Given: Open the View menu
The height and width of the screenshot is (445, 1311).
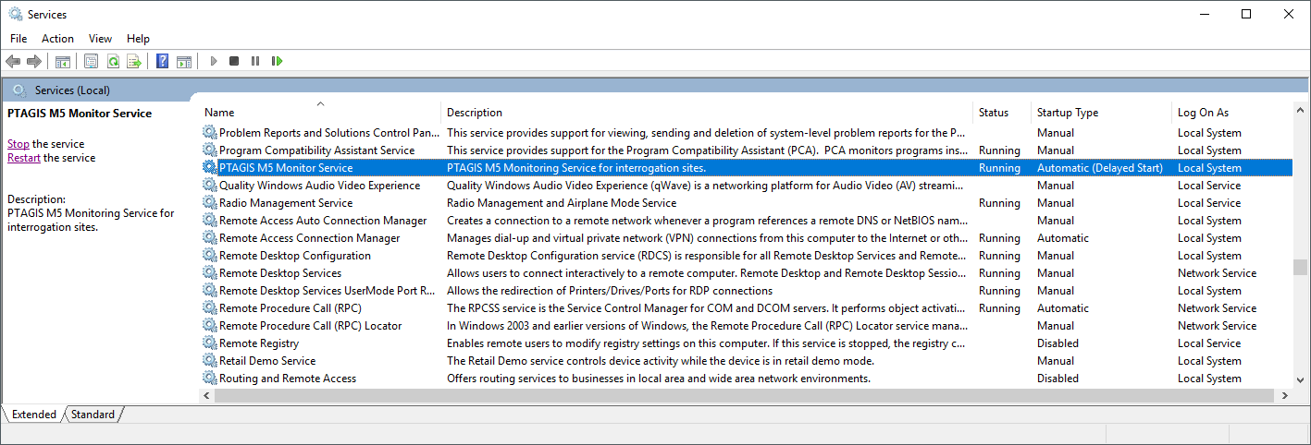Looking at the screenshot, I should (x=100, y=39).
